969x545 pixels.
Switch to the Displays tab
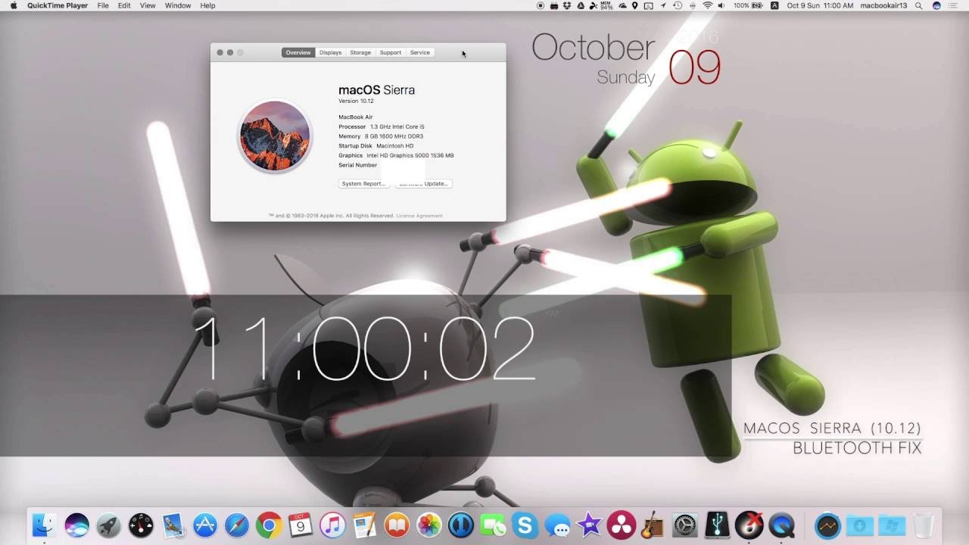[330, 52]
